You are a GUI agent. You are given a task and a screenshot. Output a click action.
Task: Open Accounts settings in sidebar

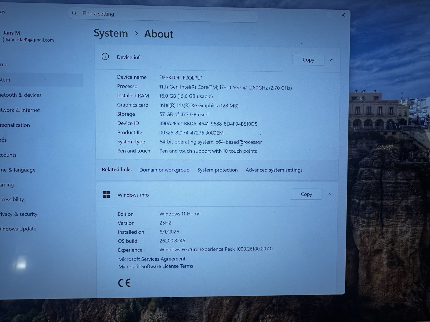[x=8, y=155]
